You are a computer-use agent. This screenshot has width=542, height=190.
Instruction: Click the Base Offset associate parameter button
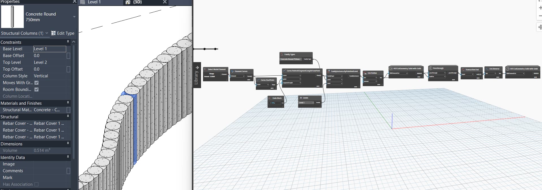[68, 56]
